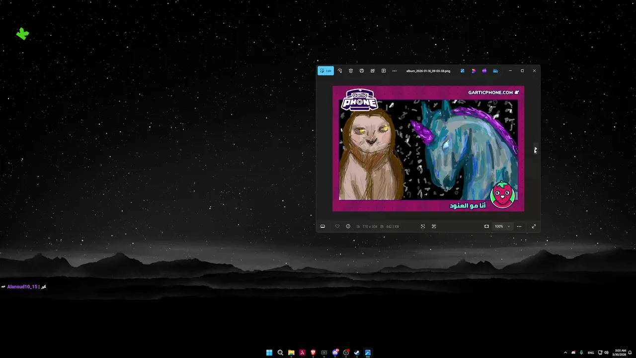Image resolution: width=636 pixels, height=358 pixels.
Task: Delete the photo using the trash icon
Action: pyautogui.click(x=351, y=71)
